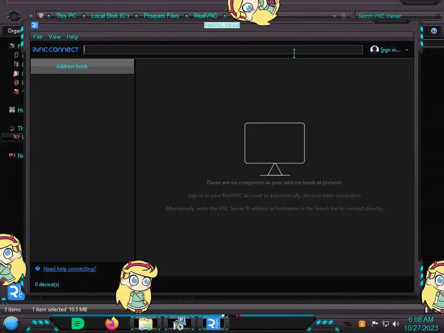Screen dimensions: 444x333
Task: Click the help question mark icon by Need help connecting
Action: pyautogui.click(x=38, y=268)
